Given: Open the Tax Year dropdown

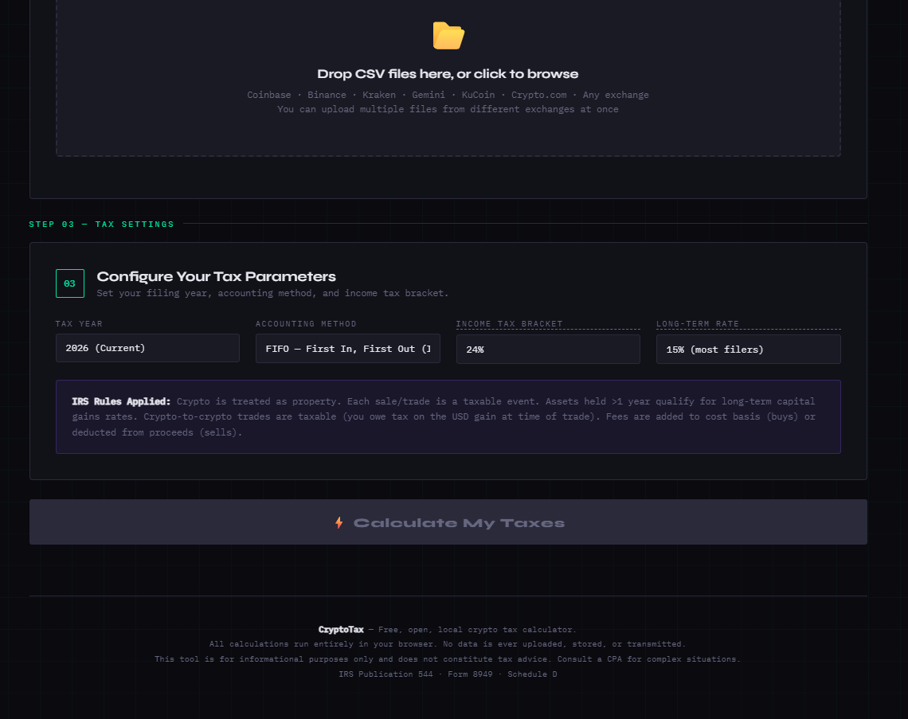Looking at the screenshot, I should (147, 348).
